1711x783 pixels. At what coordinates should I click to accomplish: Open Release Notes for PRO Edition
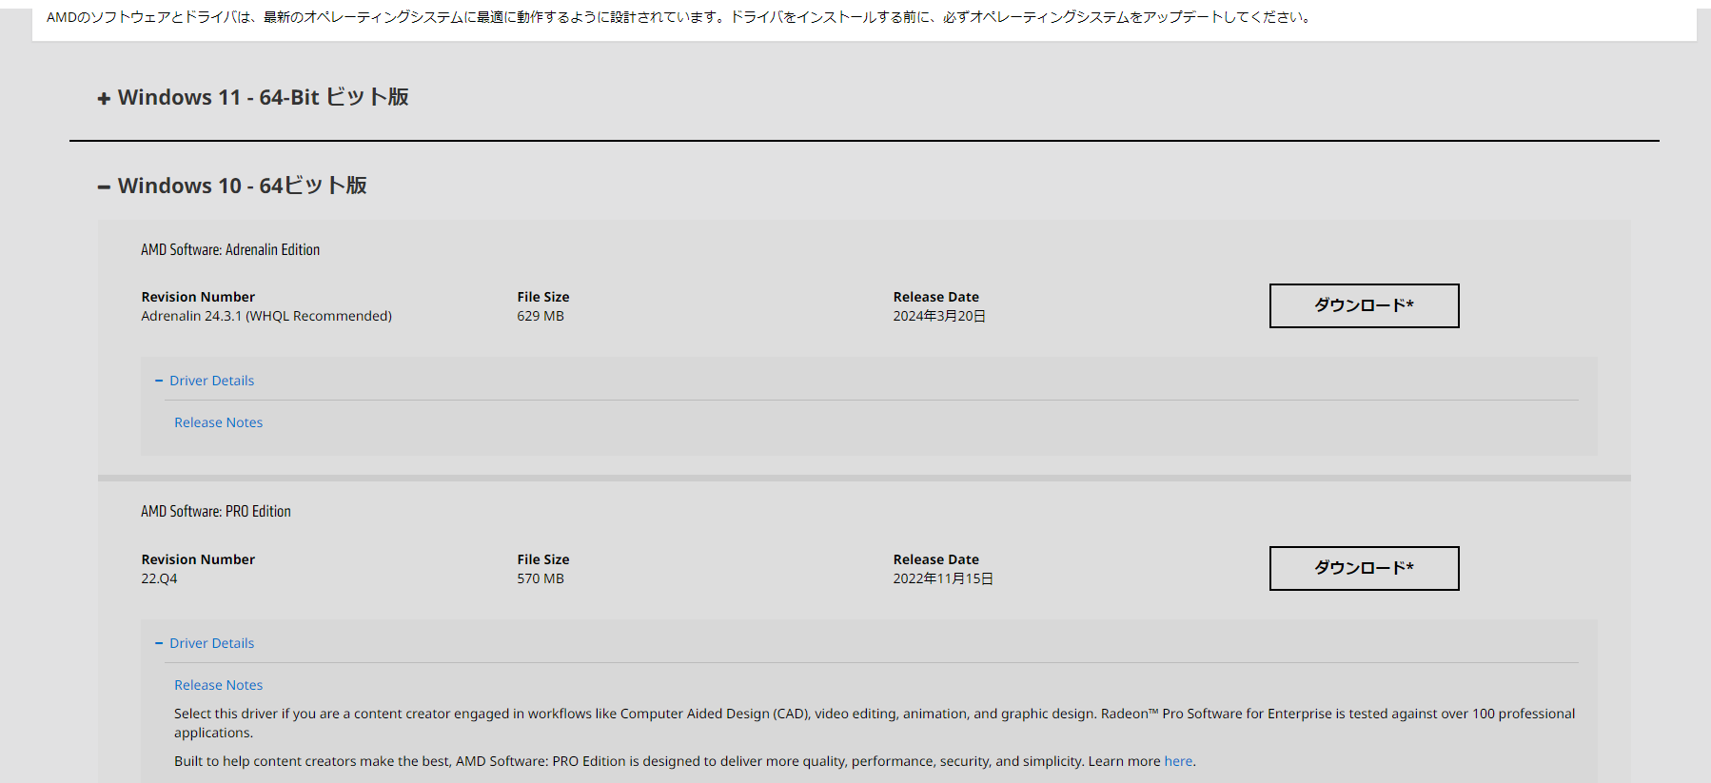218,685
